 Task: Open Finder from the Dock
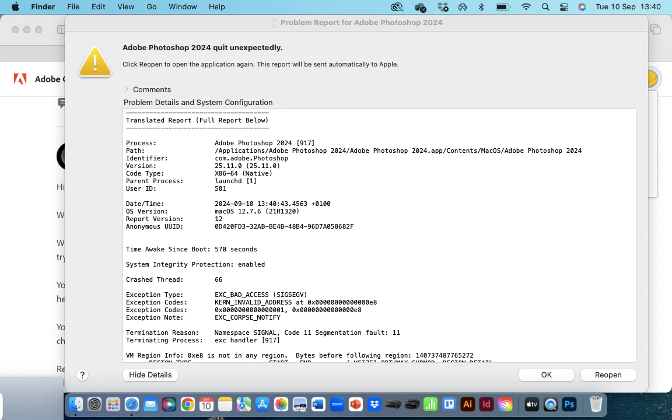coord(76,404)
